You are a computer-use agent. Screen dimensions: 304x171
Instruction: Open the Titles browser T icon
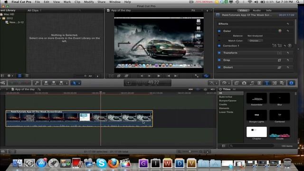pyautogui.click(x=267, y=83)
